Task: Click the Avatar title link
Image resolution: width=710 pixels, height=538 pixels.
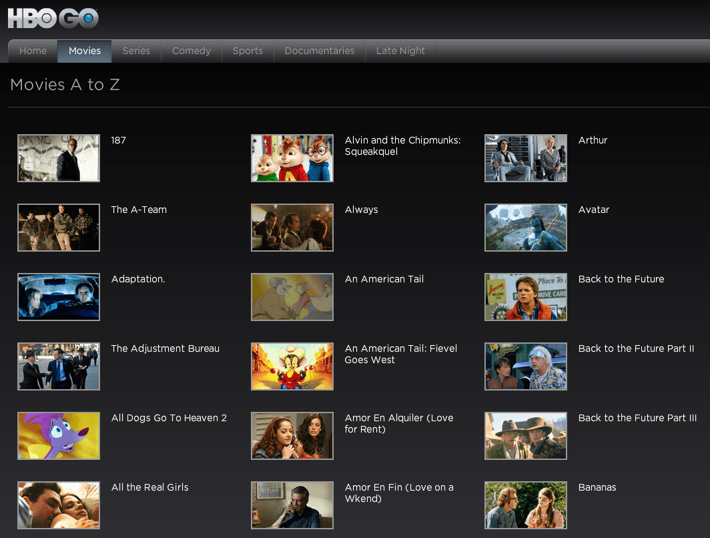Action: click(x=594, y=210)
